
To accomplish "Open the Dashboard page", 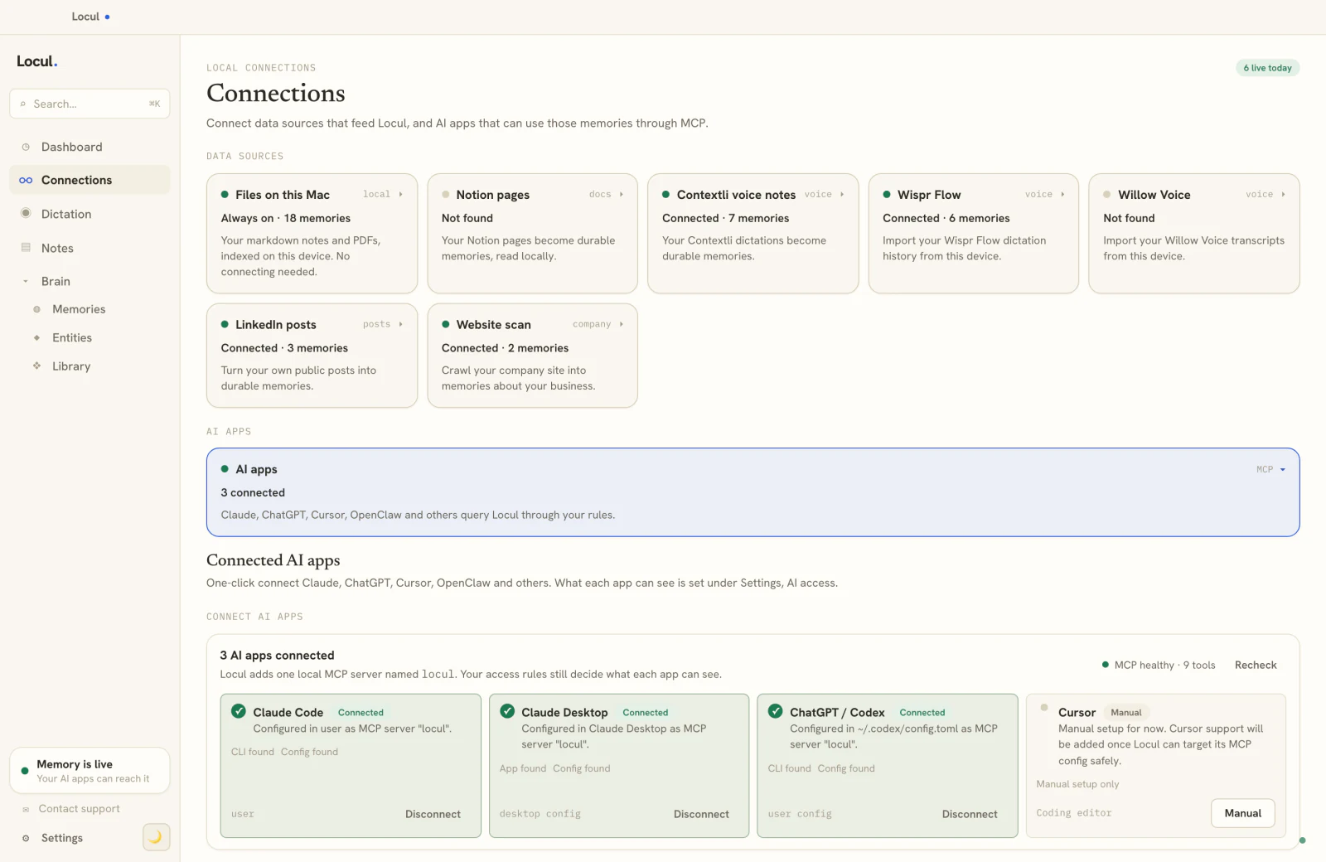I will [90, 147].
